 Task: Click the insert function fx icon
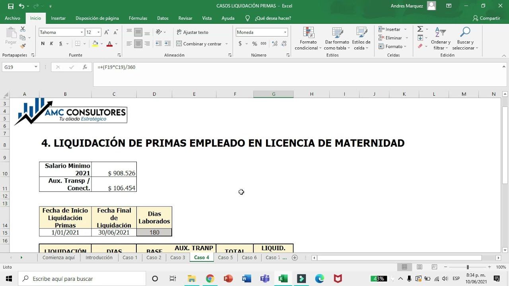[85, 67]
